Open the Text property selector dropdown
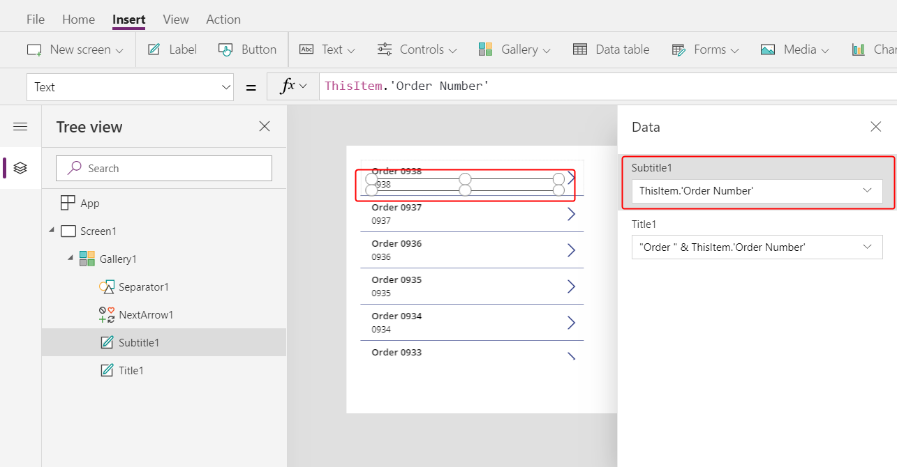Image resolution: width=897 pixels, height=467 pixels. (130, 87)
